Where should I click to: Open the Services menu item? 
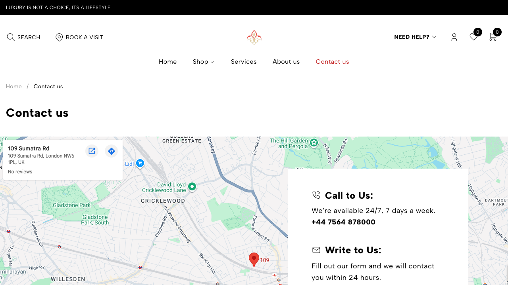point(244,62)
